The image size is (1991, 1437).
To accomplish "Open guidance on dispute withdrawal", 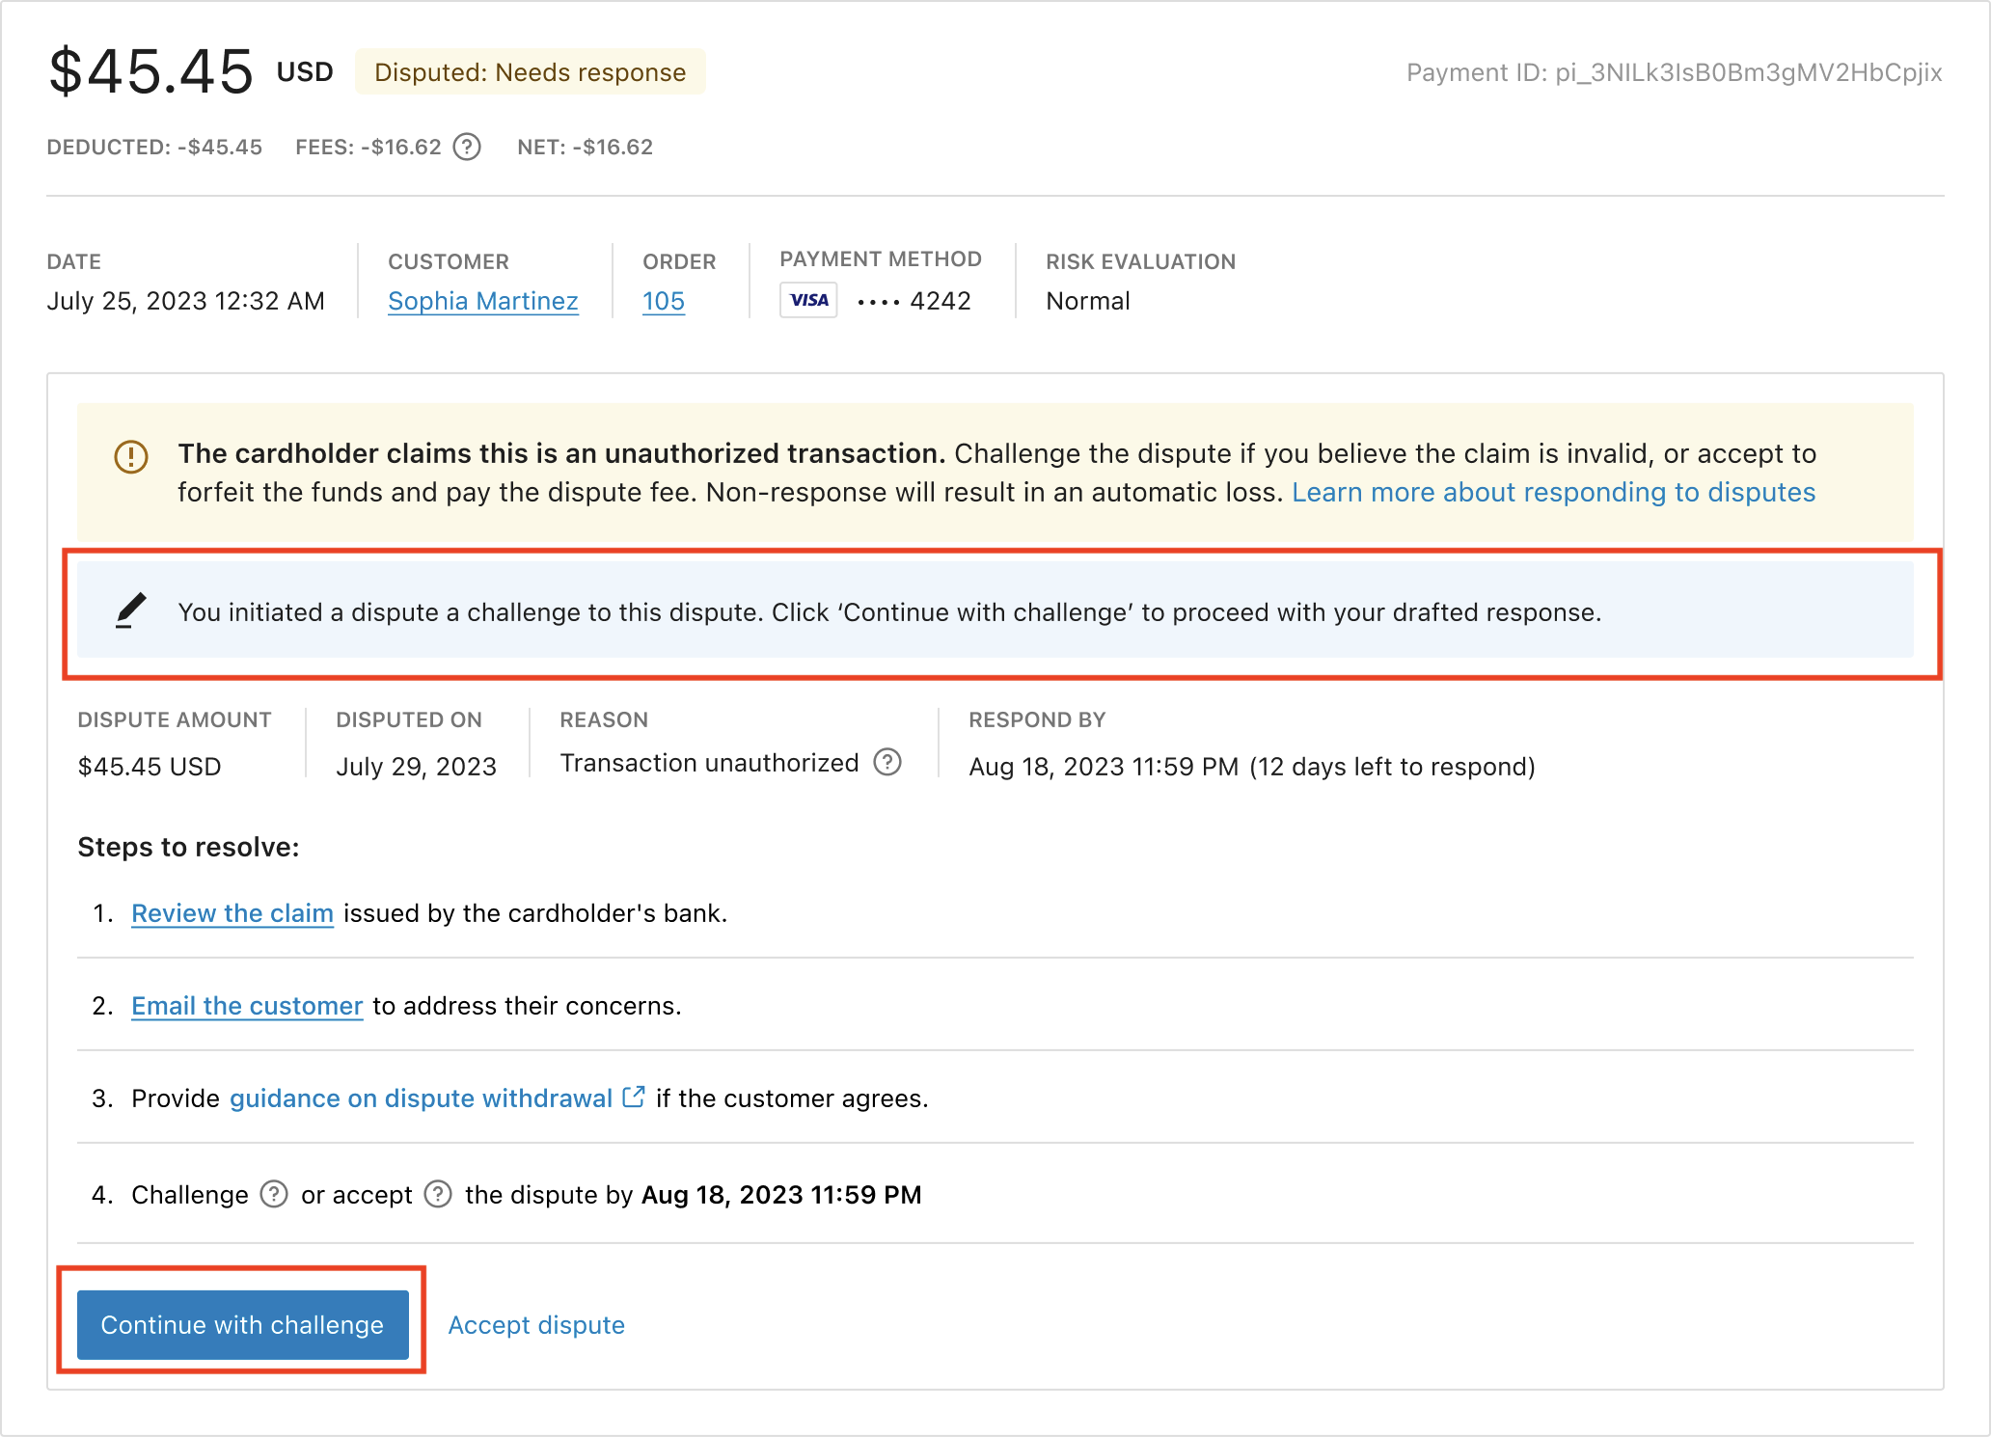I will pyautogui.click(x=421, y=1098).
